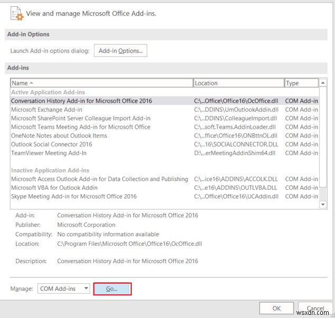
Task: Click the ONBttnOL.dll location cell
Action: pyautogui.click(x=235, y=136)
